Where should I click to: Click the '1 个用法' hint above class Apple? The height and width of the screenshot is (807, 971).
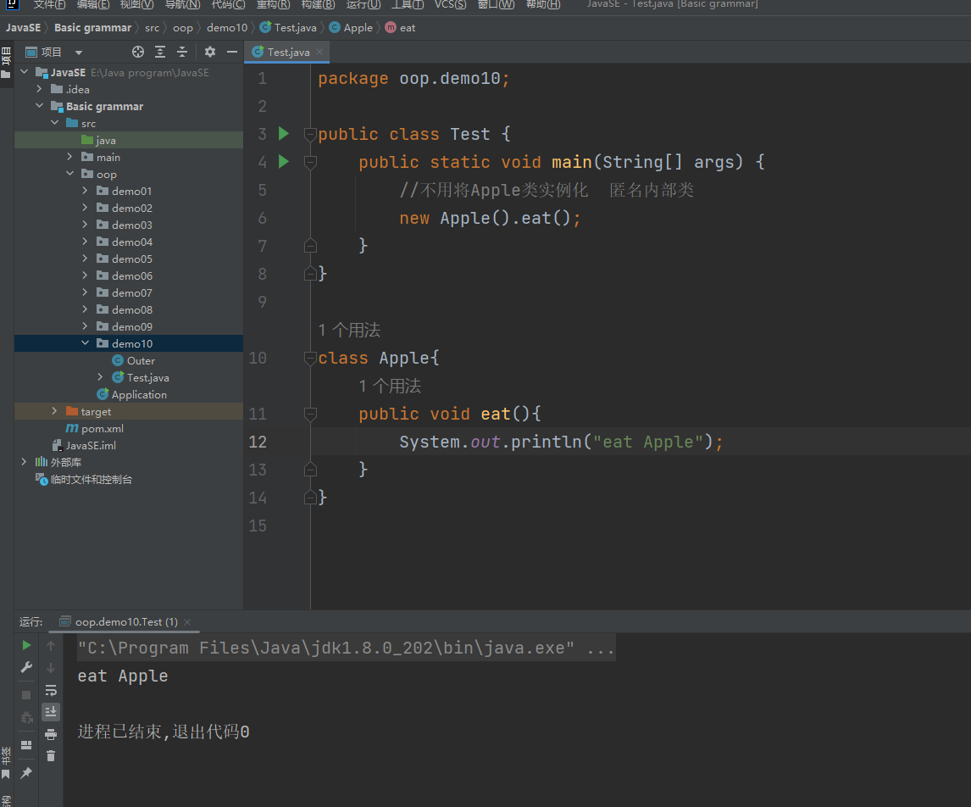(349, 330)
